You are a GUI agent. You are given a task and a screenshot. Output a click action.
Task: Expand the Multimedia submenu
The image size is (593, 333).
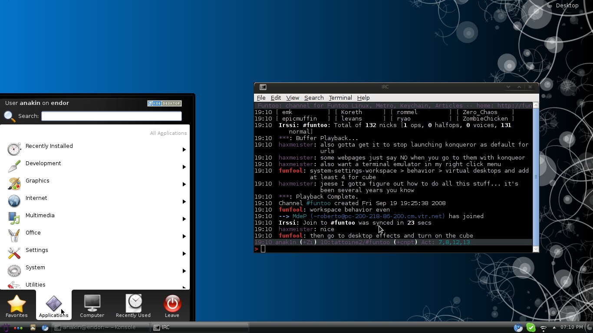(x=184, y=219)
